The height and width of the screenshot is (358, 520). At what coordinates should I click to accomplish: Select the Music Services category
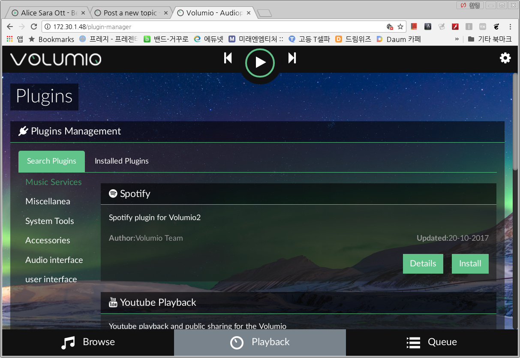point(54,182)
